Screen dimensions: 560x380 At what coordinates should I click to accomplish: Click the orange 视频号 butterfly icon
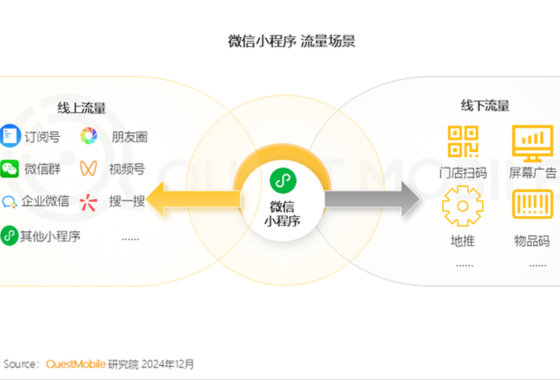pos(89,169)
